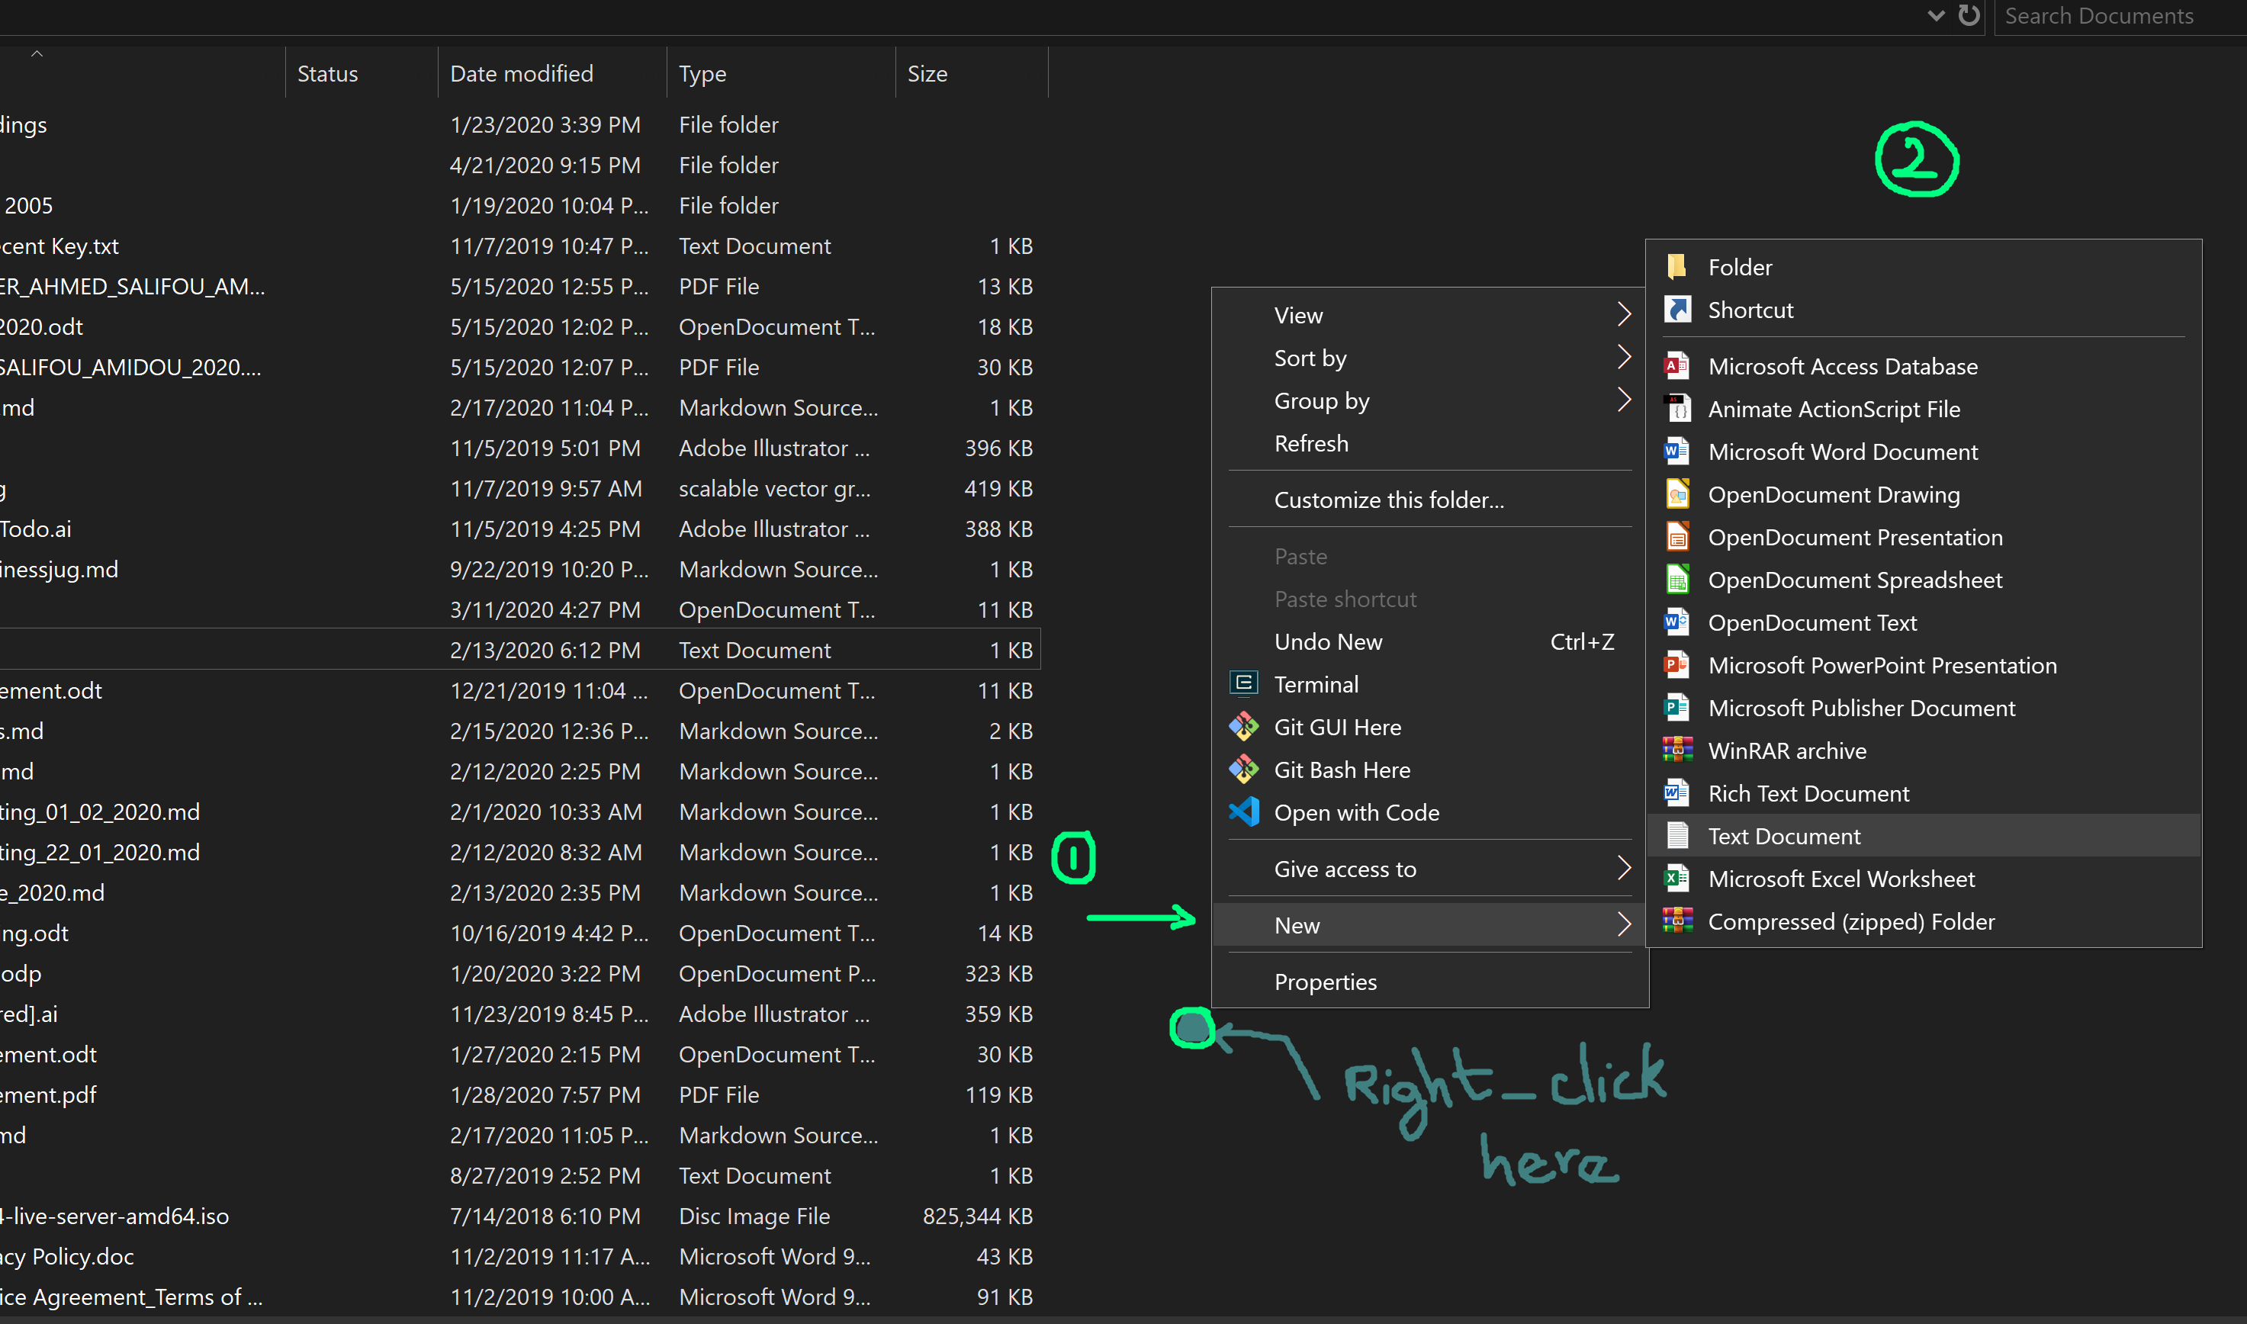Choose Terminal from the context menu

point(1430,684)
